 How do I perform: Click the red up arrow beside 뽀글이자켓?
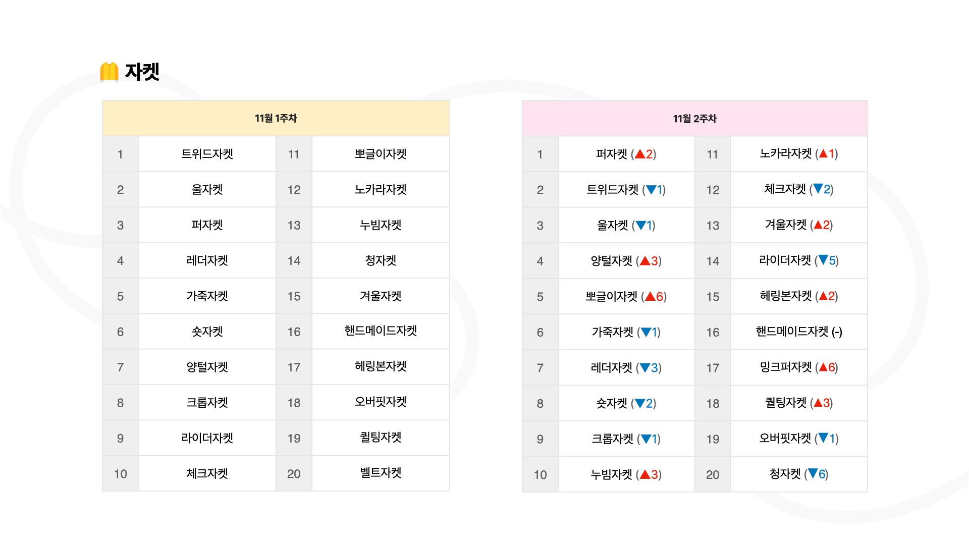[650, 296]
